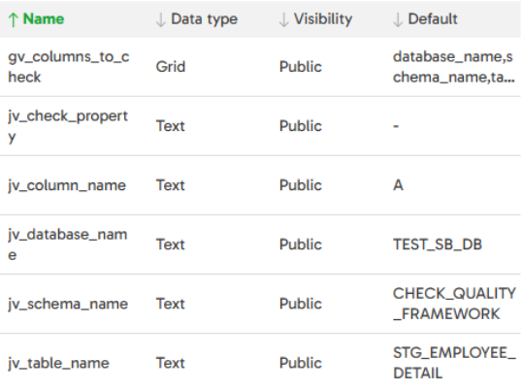Sort by the Default column header
Screen dimensions: 521x390
[x=433, y=19]
